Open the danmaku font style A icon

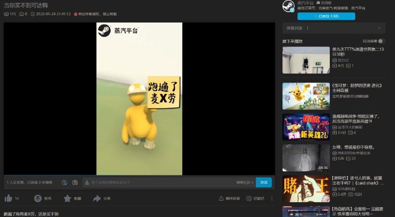tap(87, 182)
